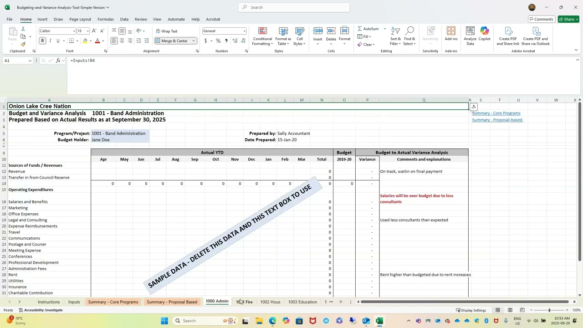Open the General number format dropdown

(244, 31)
